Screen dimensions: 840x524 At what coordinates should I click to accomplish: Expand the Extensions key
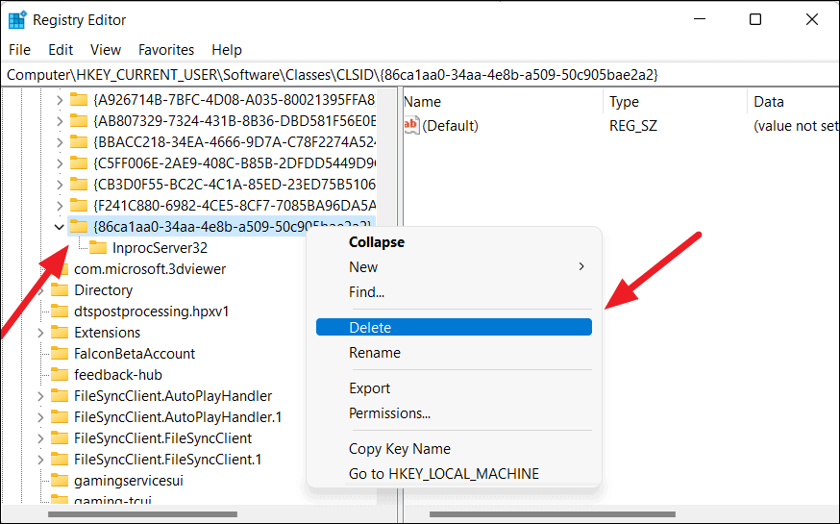tap(40, 333)
